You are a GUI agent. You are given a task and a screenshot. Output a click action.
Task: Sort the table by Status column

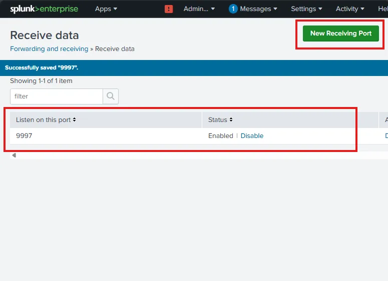click(x=221, y=120)
